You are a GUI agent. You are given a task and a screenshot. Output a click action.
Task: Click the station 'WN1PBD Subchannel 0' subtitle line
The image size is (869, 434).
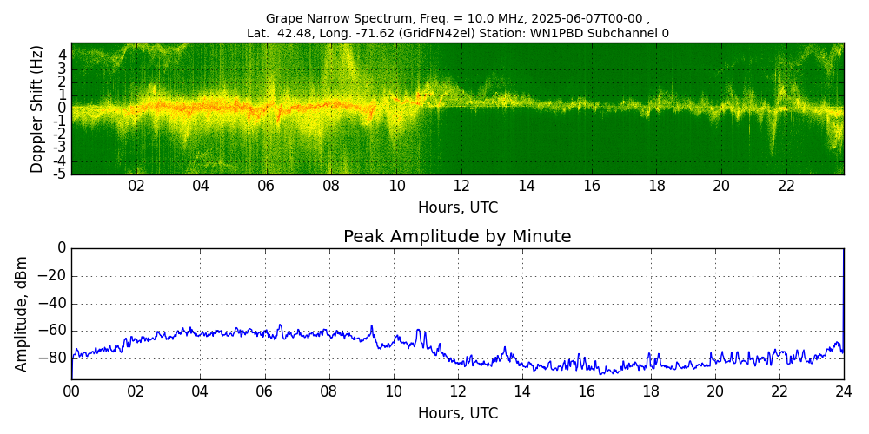tap(457, 33)
